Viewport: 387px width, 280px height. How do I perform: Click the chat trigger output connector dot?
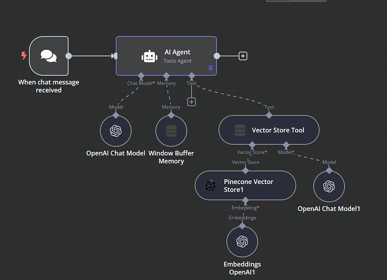[x=68, y=56]
